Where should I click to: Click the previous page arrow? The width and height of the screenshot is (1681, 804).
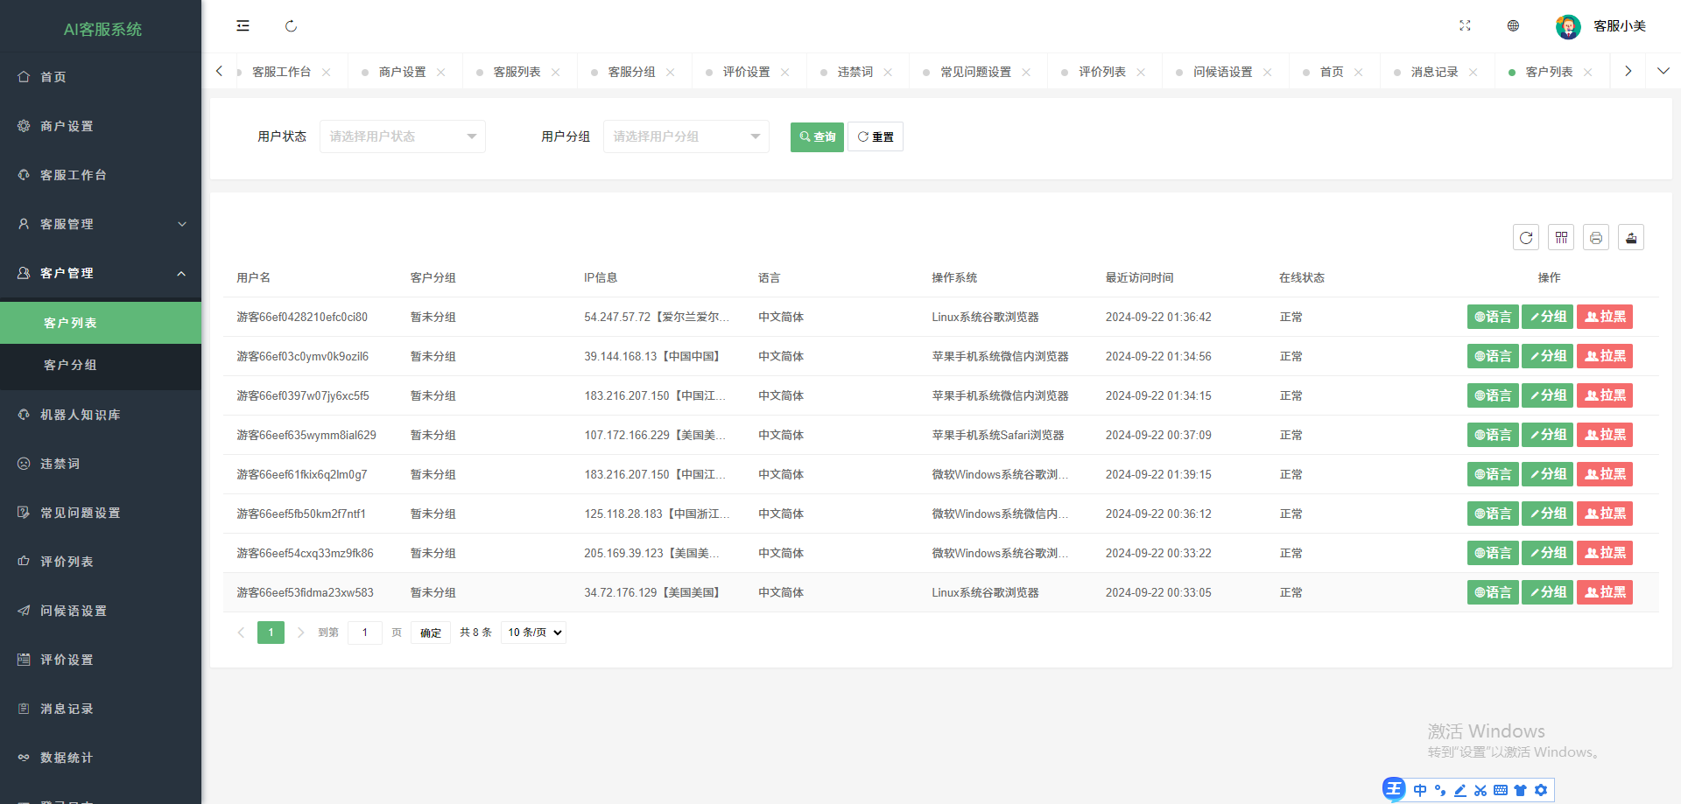(241, 633)
